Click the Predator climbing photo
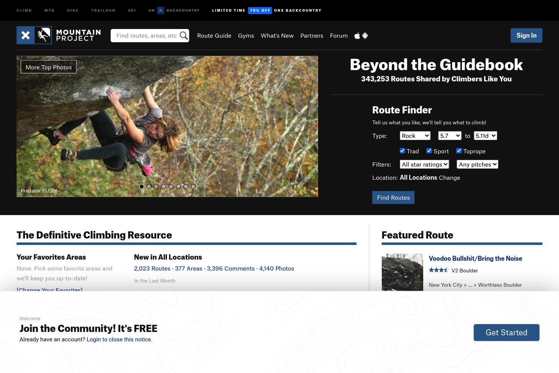This screenshot has height=373, width=559. (x=167, y=126)
